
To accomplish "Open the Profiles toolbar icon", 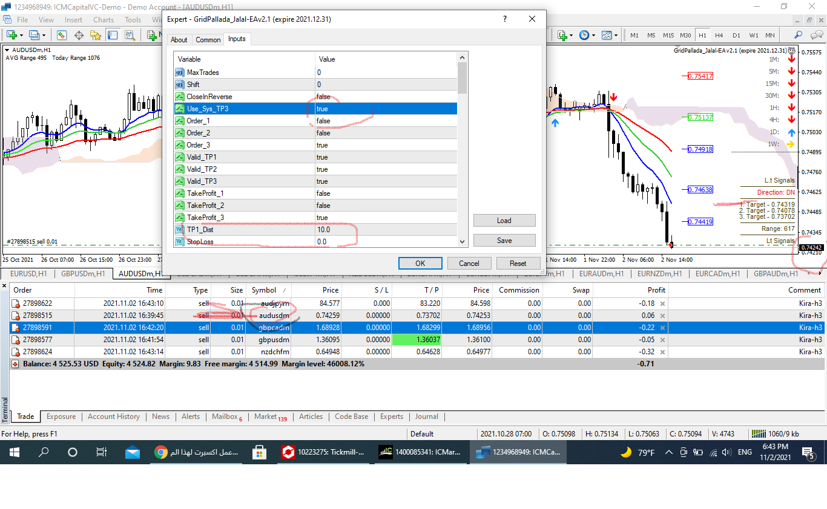I will (34, 35).
